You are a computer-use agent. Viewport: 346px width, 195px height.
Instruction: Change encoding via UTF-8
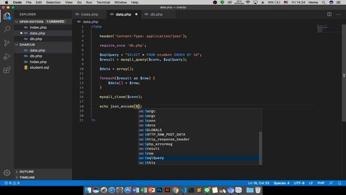pyautogui.click(x=299, y=183)
